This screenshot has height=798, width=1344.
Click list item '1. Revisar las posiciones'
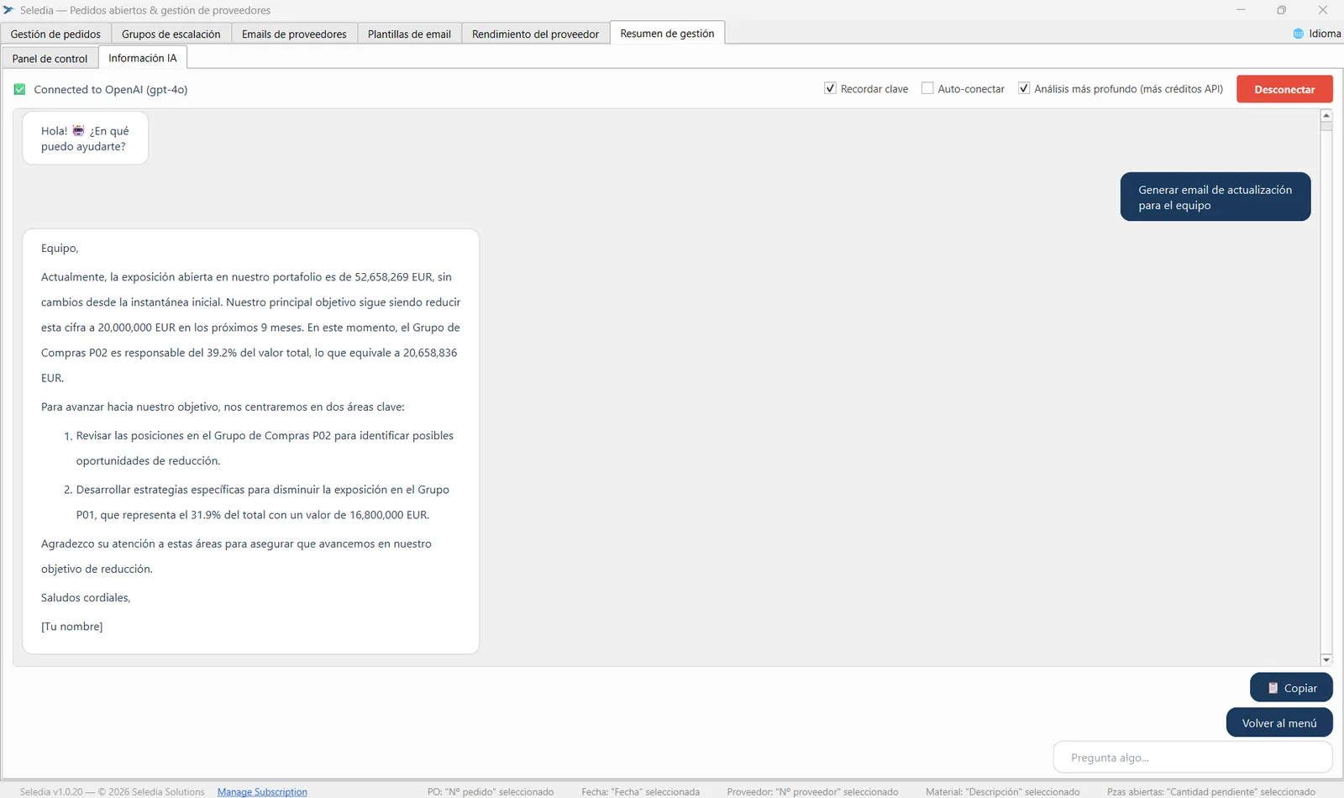(x=259, y=449)
